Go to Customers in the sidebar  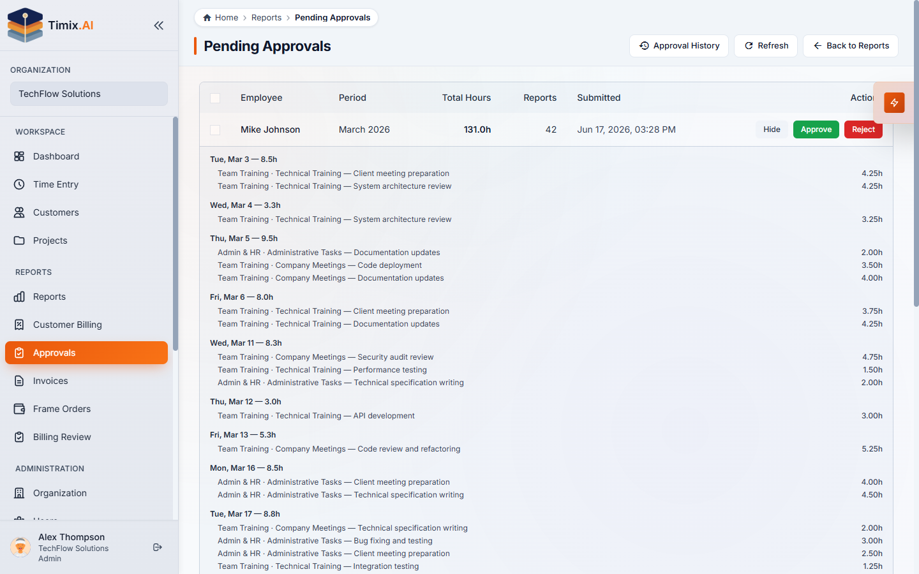tap(86, 212)
